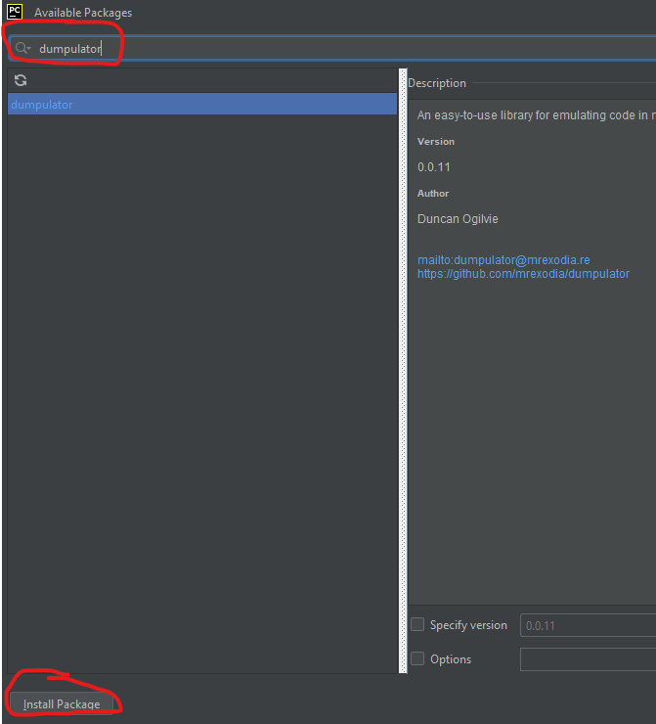
Task: Open the version 0.0.11 combo box
Action: point(587,625)
